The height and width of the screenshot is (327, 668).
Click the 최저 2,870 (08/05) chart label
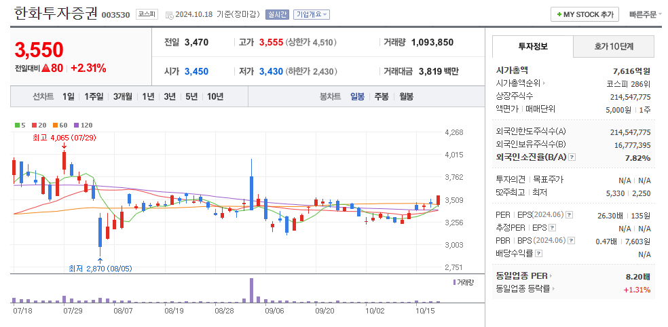pyautogui.click(x=100, y=269)
